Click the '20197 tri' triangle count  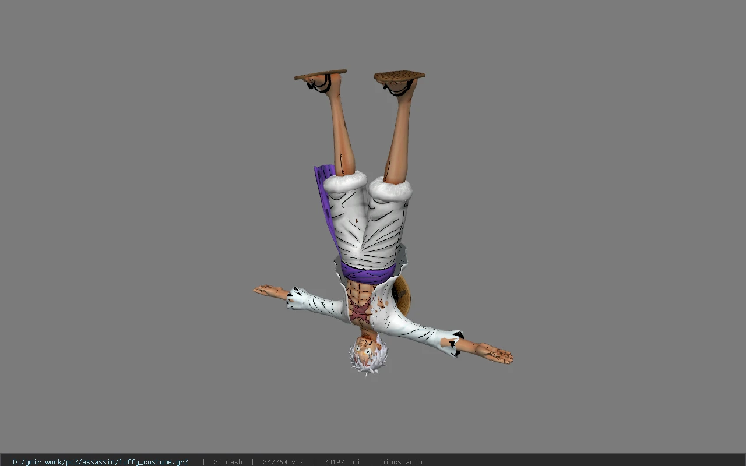click(x=342, y=462)
